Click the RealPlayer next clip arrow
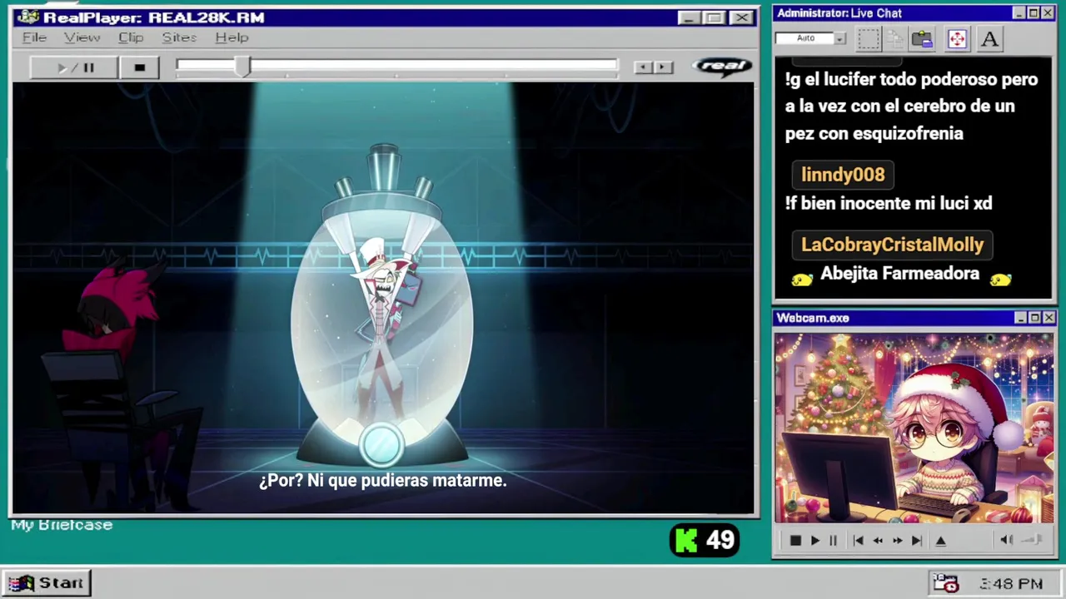 tap(663, 67)
